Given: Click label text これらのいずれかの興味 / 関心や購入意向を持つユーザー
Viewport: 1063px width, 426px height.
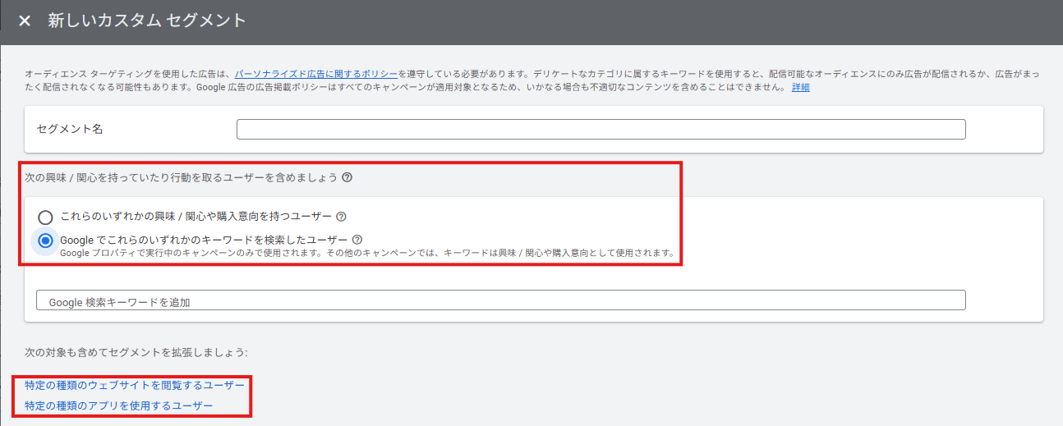Looking at the screenshot, I should 196,217.
